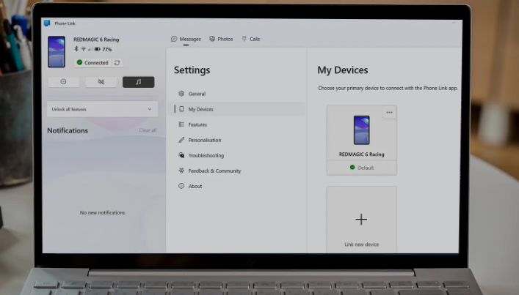Viewport: 519px width, 295px height.
Task: Toggle phone silent mode
Action: tap(101, 82)
